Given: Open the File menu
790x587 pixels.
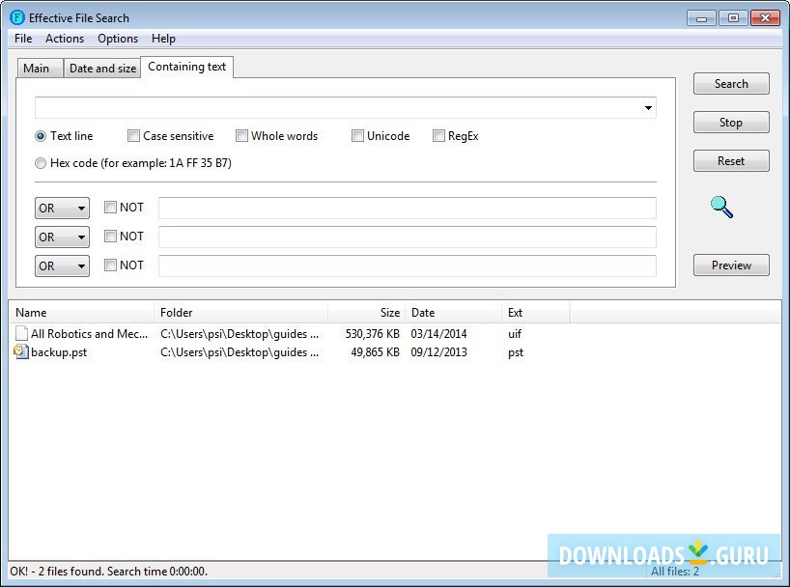Looking at the screenshot, I should tap(23, 39).
